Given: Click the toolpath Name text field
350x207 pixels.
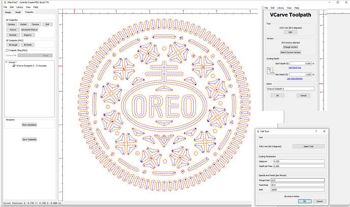Looking at the screenshot, I should coord(291,89).
